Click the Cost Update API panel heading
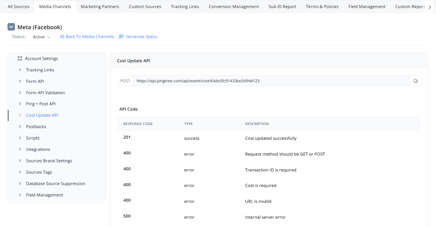 point(133,61)
